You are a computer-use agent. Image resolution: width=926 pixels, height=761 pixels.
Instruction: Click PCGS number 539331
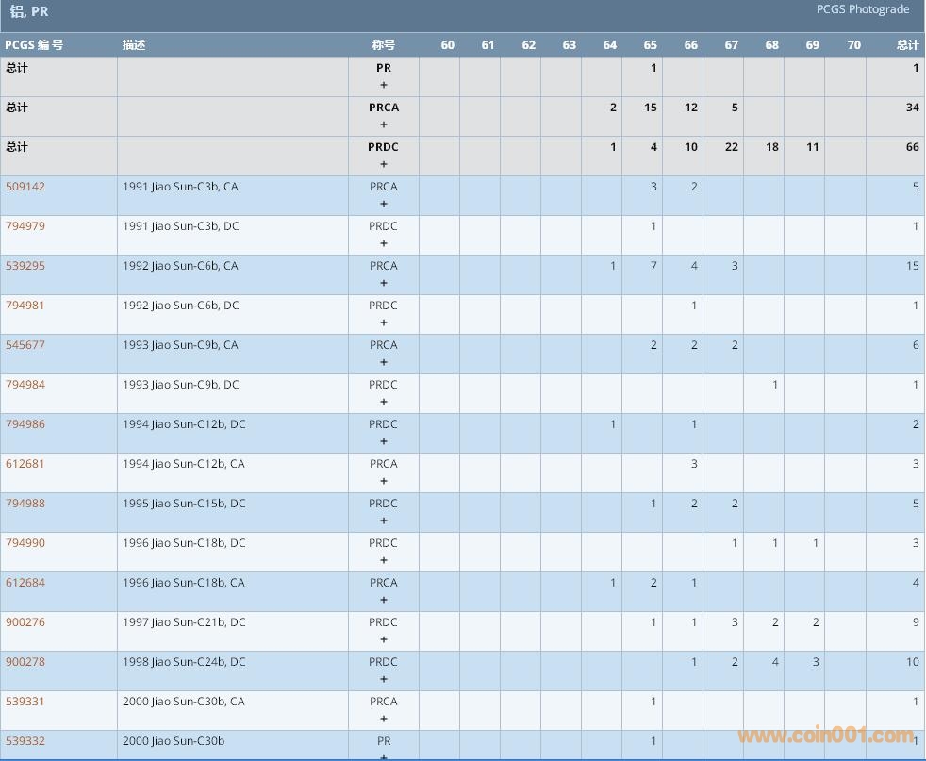(x=25, y=702)
